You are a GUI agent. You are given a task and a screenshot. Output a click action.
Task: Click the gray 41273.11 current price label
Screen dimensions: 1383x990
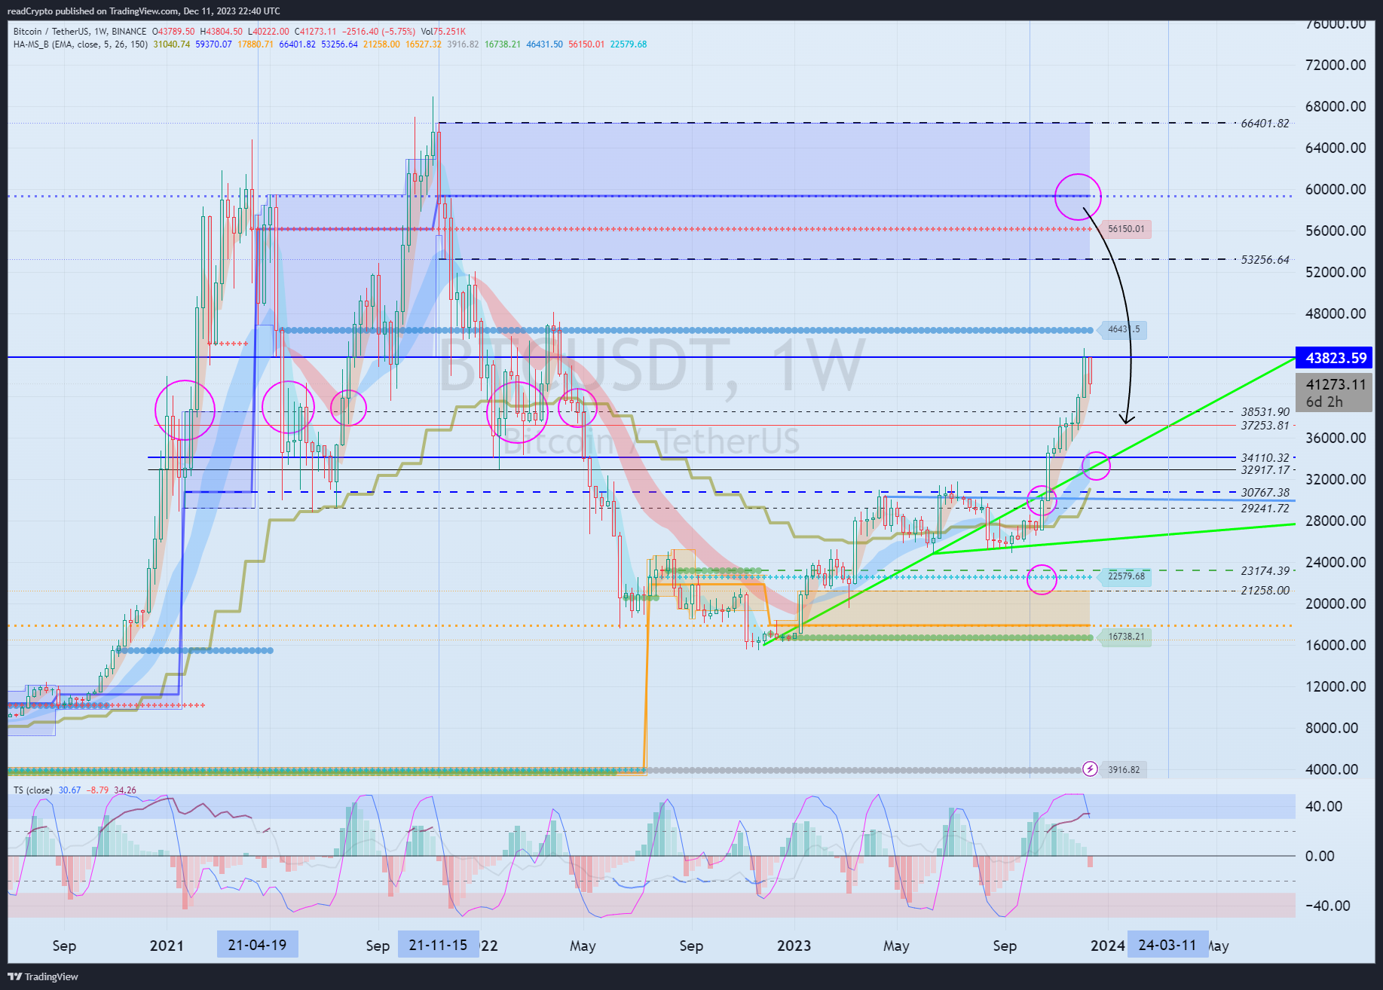pyautogui.click(x=1334, y=393)
